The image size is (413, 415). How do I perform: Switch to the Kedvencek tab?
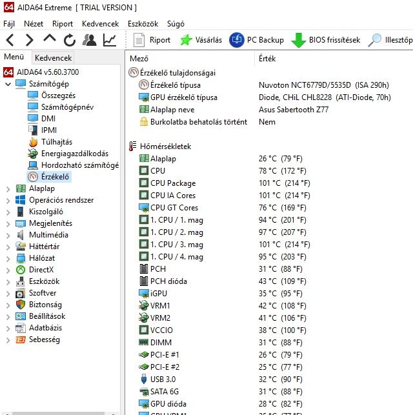click(53, 57)
